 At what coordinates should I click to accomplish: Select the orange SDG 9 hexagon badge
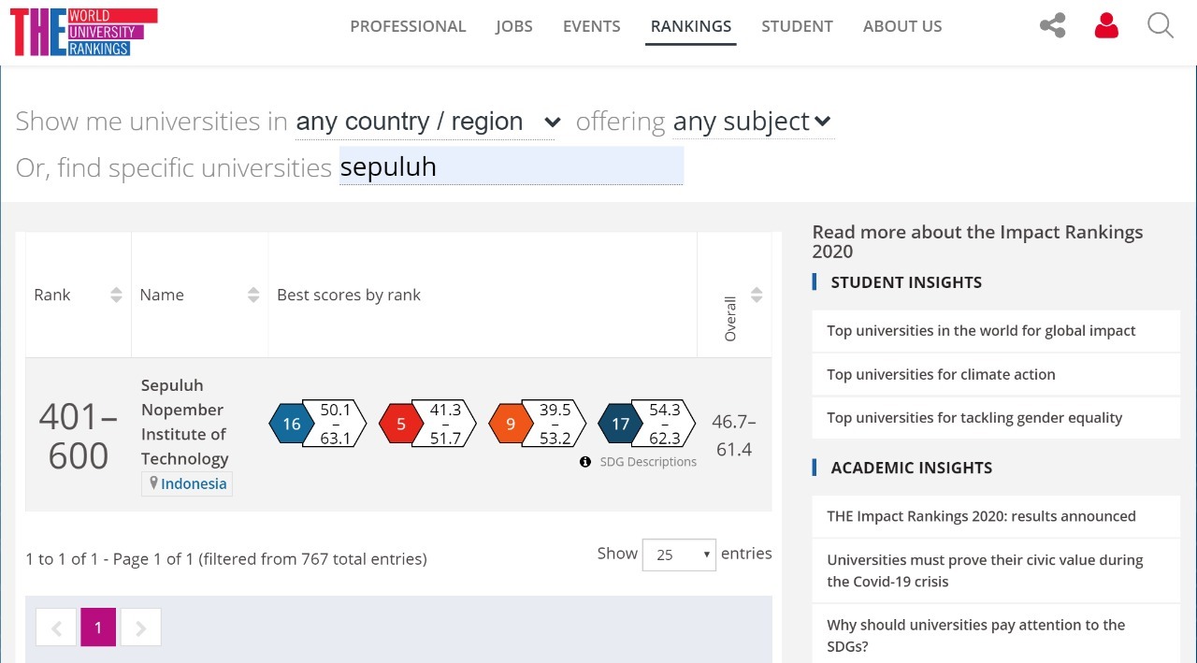pyautogui.click(x=511, y=424)
